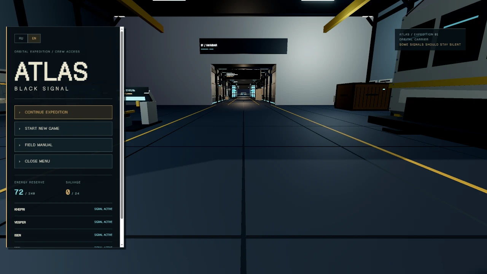Click the BLACK SIGNAL subtitle

tap(41, 89)
